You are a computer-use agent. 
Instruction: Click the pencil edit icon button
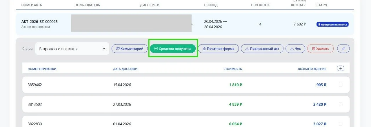point(343,49)
